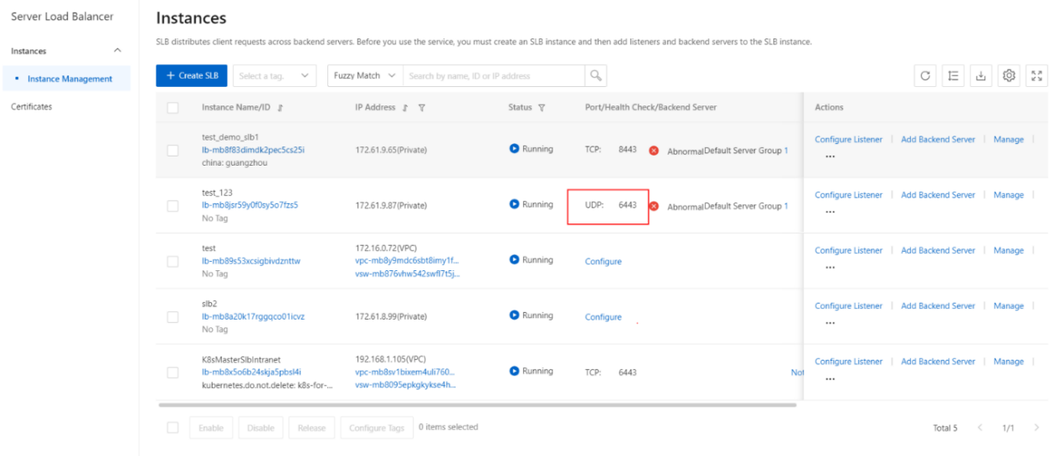The height and width of the screenshot is (456, 1064).
Task: Open instance lb-mb8x5o6b24skja5pbsl4i link
Action: coord(251,371)
